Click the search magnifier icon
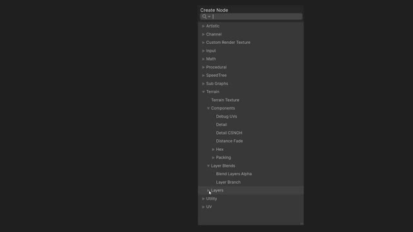The width and height of the screenshot is (413, 232). click(x=205, y=17)
